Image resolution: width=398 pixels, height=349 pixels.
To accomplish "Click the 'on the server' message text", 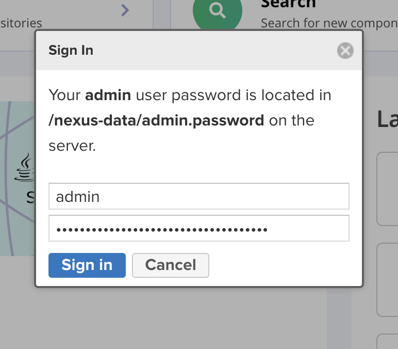I will click(x=72, y=146).
